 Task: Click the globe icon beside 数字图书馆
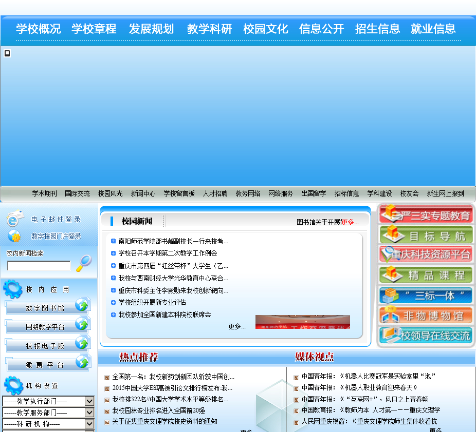point(82,305)
